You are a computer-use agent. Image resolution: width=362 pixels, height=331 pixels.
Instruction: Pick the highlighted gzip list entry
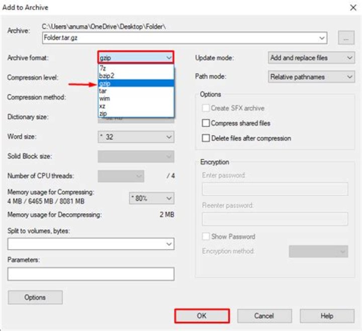tap(136, 83)
